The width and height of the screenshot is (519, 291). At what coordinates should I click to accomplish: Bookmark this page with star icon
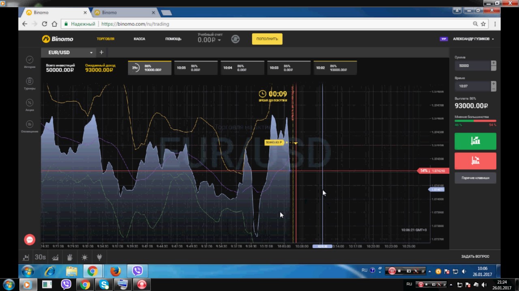(x=483, y=24)
